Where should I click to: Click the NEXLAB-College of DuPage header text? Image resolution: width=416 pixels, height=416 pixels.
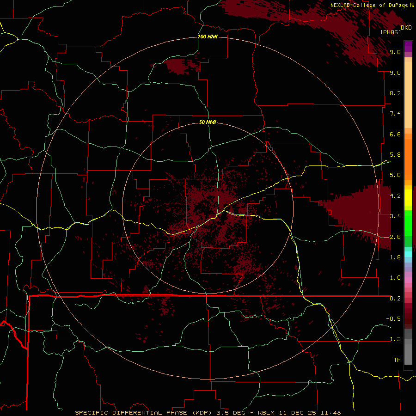click(x=369, y=5)
